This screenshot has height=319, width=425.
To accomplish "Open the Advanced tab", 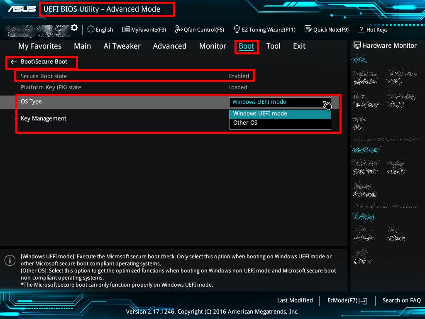I will (169, 46).
